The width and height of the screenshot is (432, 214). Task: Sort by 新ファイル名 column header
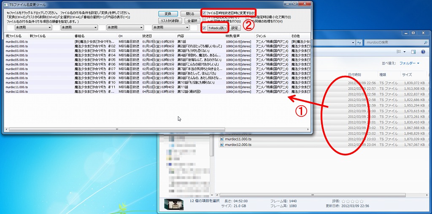[51, 36]
